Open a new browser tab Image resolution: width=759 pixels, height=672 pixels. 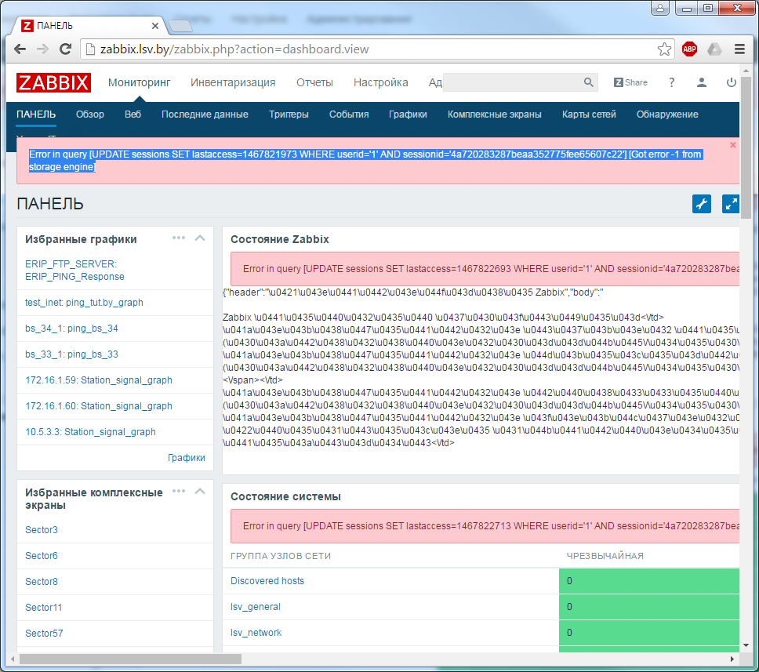point(180,26)
